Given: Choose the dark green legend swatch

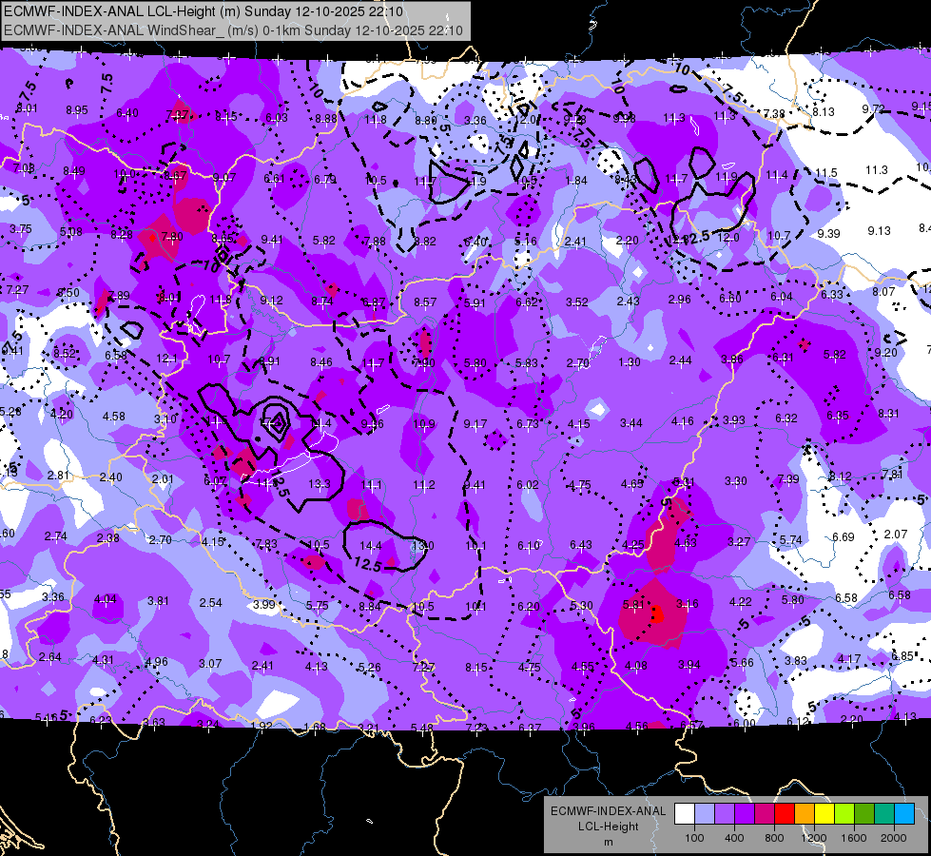Looking at the screenshot, I should 864,813.
